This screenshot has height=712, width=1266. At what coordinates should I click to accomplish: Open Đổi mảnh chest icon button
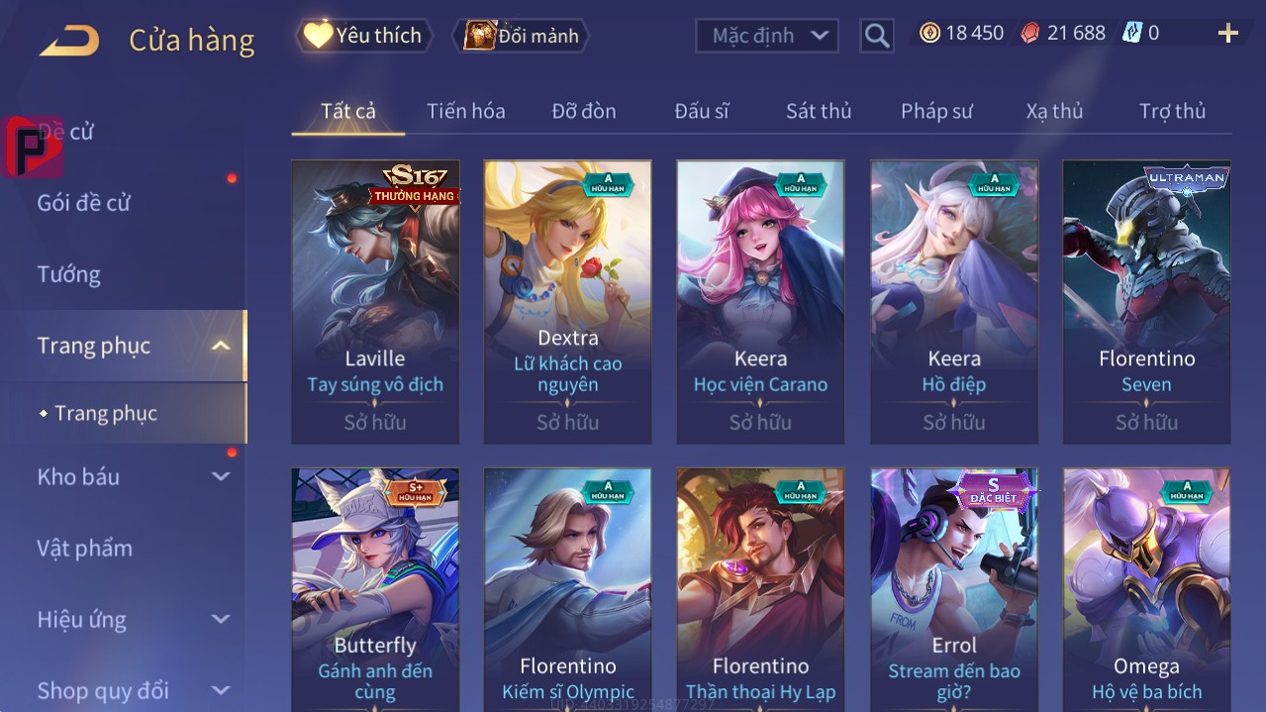[x=521, y=36]
